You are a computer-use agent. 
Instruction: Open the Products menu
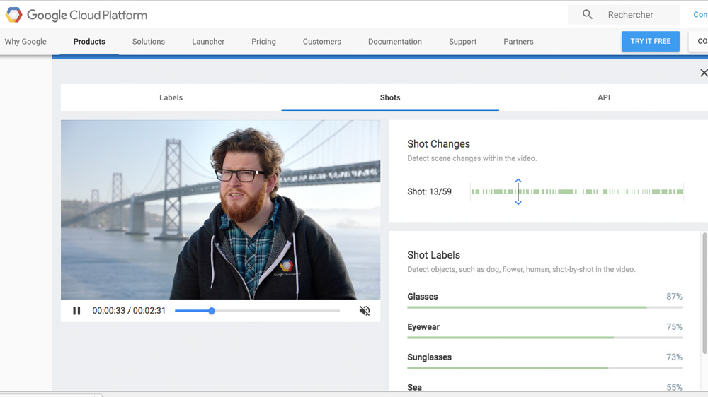[x=89, y=42]
